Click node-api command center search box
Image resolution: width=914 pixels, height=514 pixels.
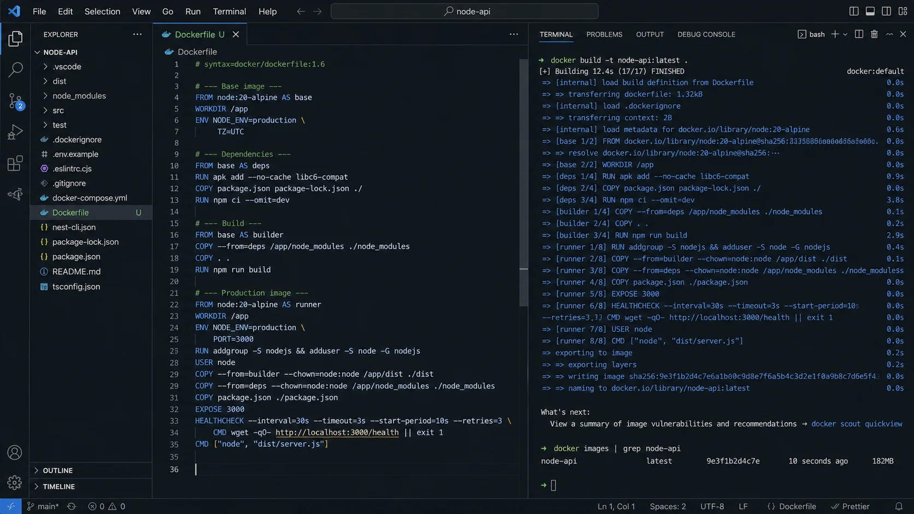(x=465, y=11)
